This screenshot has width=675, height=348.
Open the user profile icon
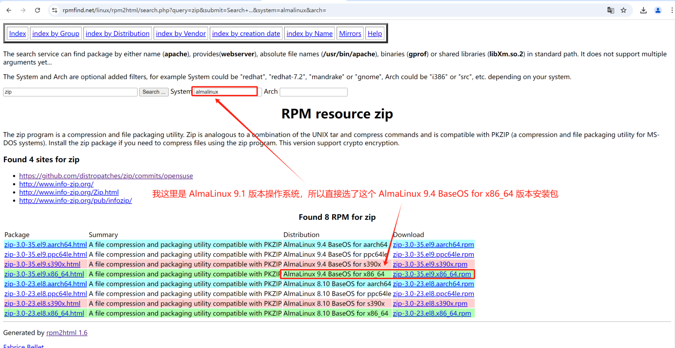point(658,10)
